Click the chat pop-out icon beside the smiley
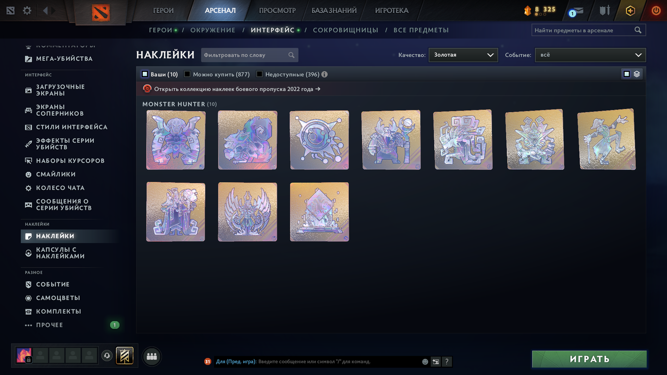Image resolution: width=667 pixels, height=375 pixels. tap(436, 361)
